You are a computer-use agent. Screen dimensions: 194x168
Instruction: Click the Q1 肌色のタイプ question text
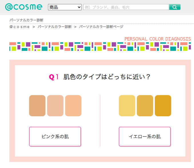pos(100,77)
